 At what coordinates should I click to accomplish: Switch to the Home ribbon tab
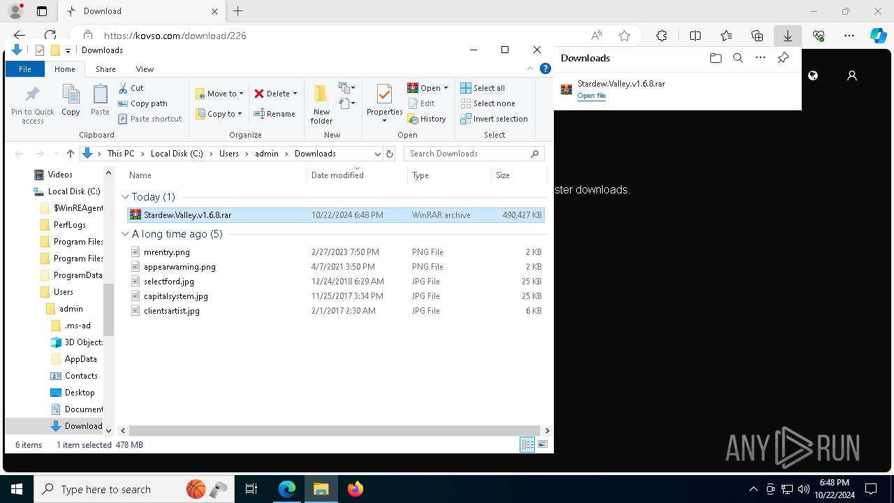click(65, 69)
